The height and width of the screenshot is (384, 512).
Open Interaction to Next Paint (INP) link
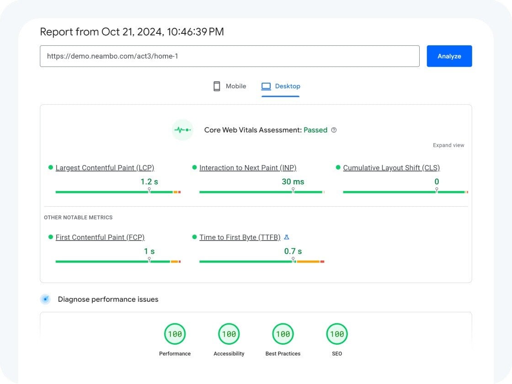[248, 168]
